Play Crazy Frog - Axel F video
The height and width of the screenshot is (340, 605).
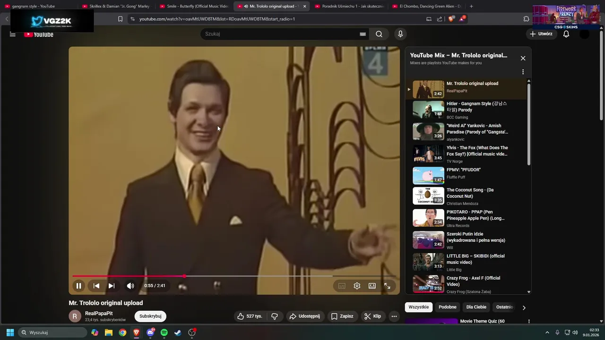466,284
